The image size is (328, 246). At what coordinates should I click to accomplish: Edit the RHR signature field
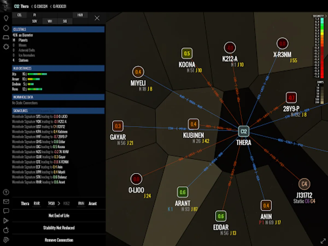coord(37,204)
